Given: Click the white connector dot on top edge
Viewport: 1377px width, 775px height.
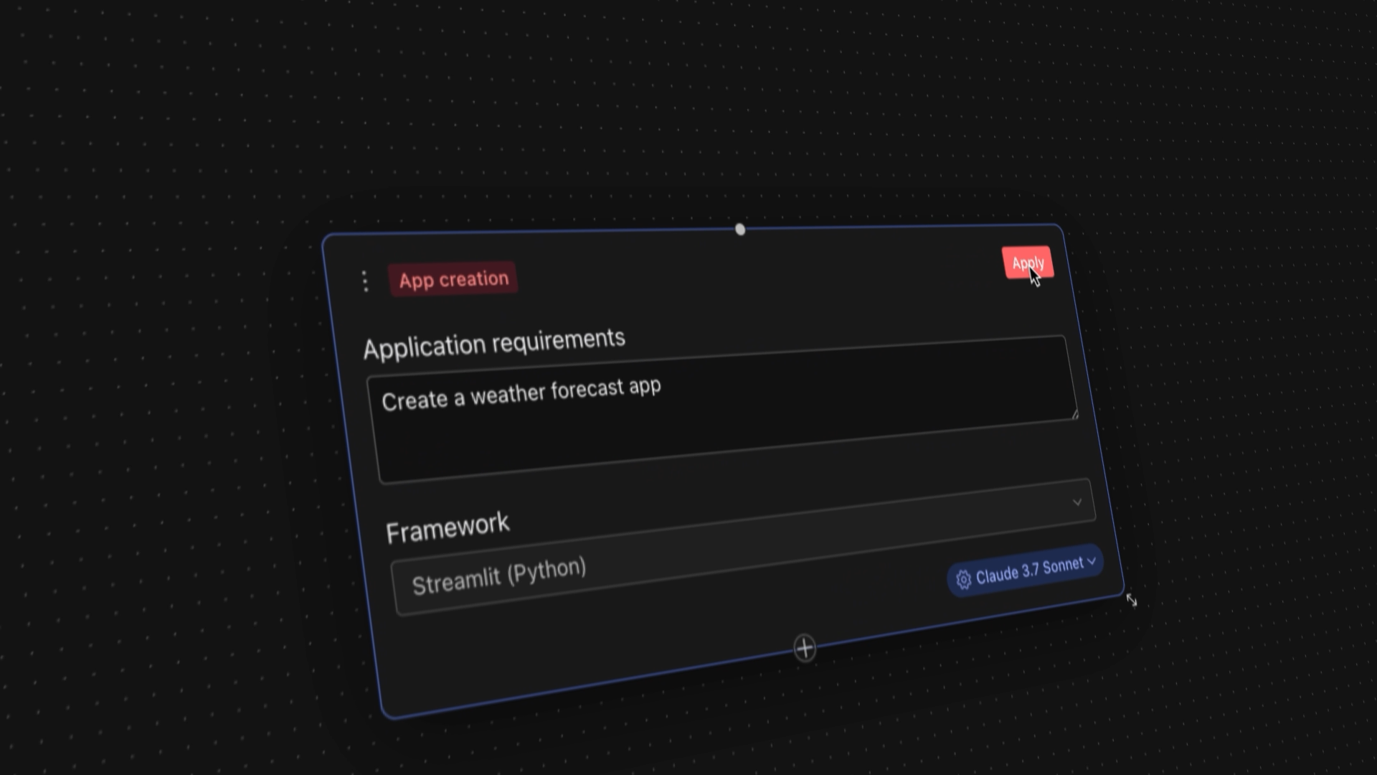Looking at the screenshot, I should pos(740,230).
